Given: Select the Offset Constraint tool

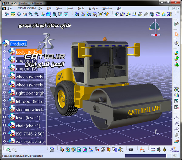Looking at the screenshot, I should tap(128, 14).
